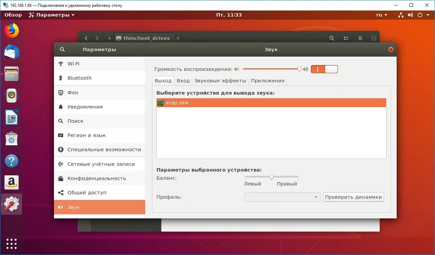Image resolution: width=435 pixels, height=255 pixels.
Task: Open LibreOffice Writer from dock
Action: coord(12,117)
